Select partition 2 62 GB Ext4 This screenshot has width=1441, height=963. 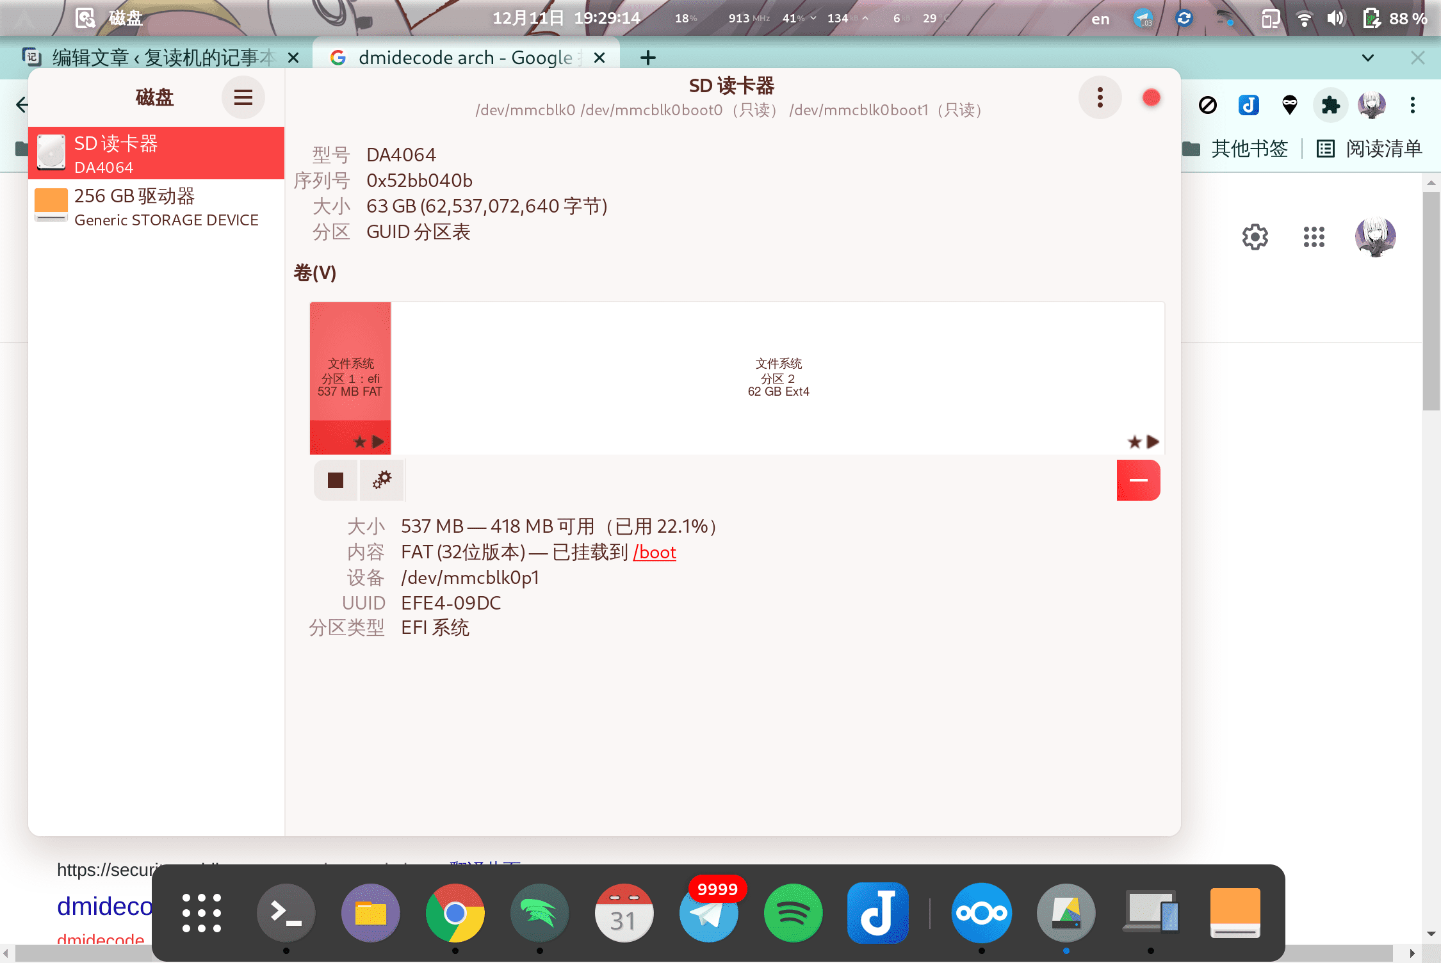click(777, 378)
